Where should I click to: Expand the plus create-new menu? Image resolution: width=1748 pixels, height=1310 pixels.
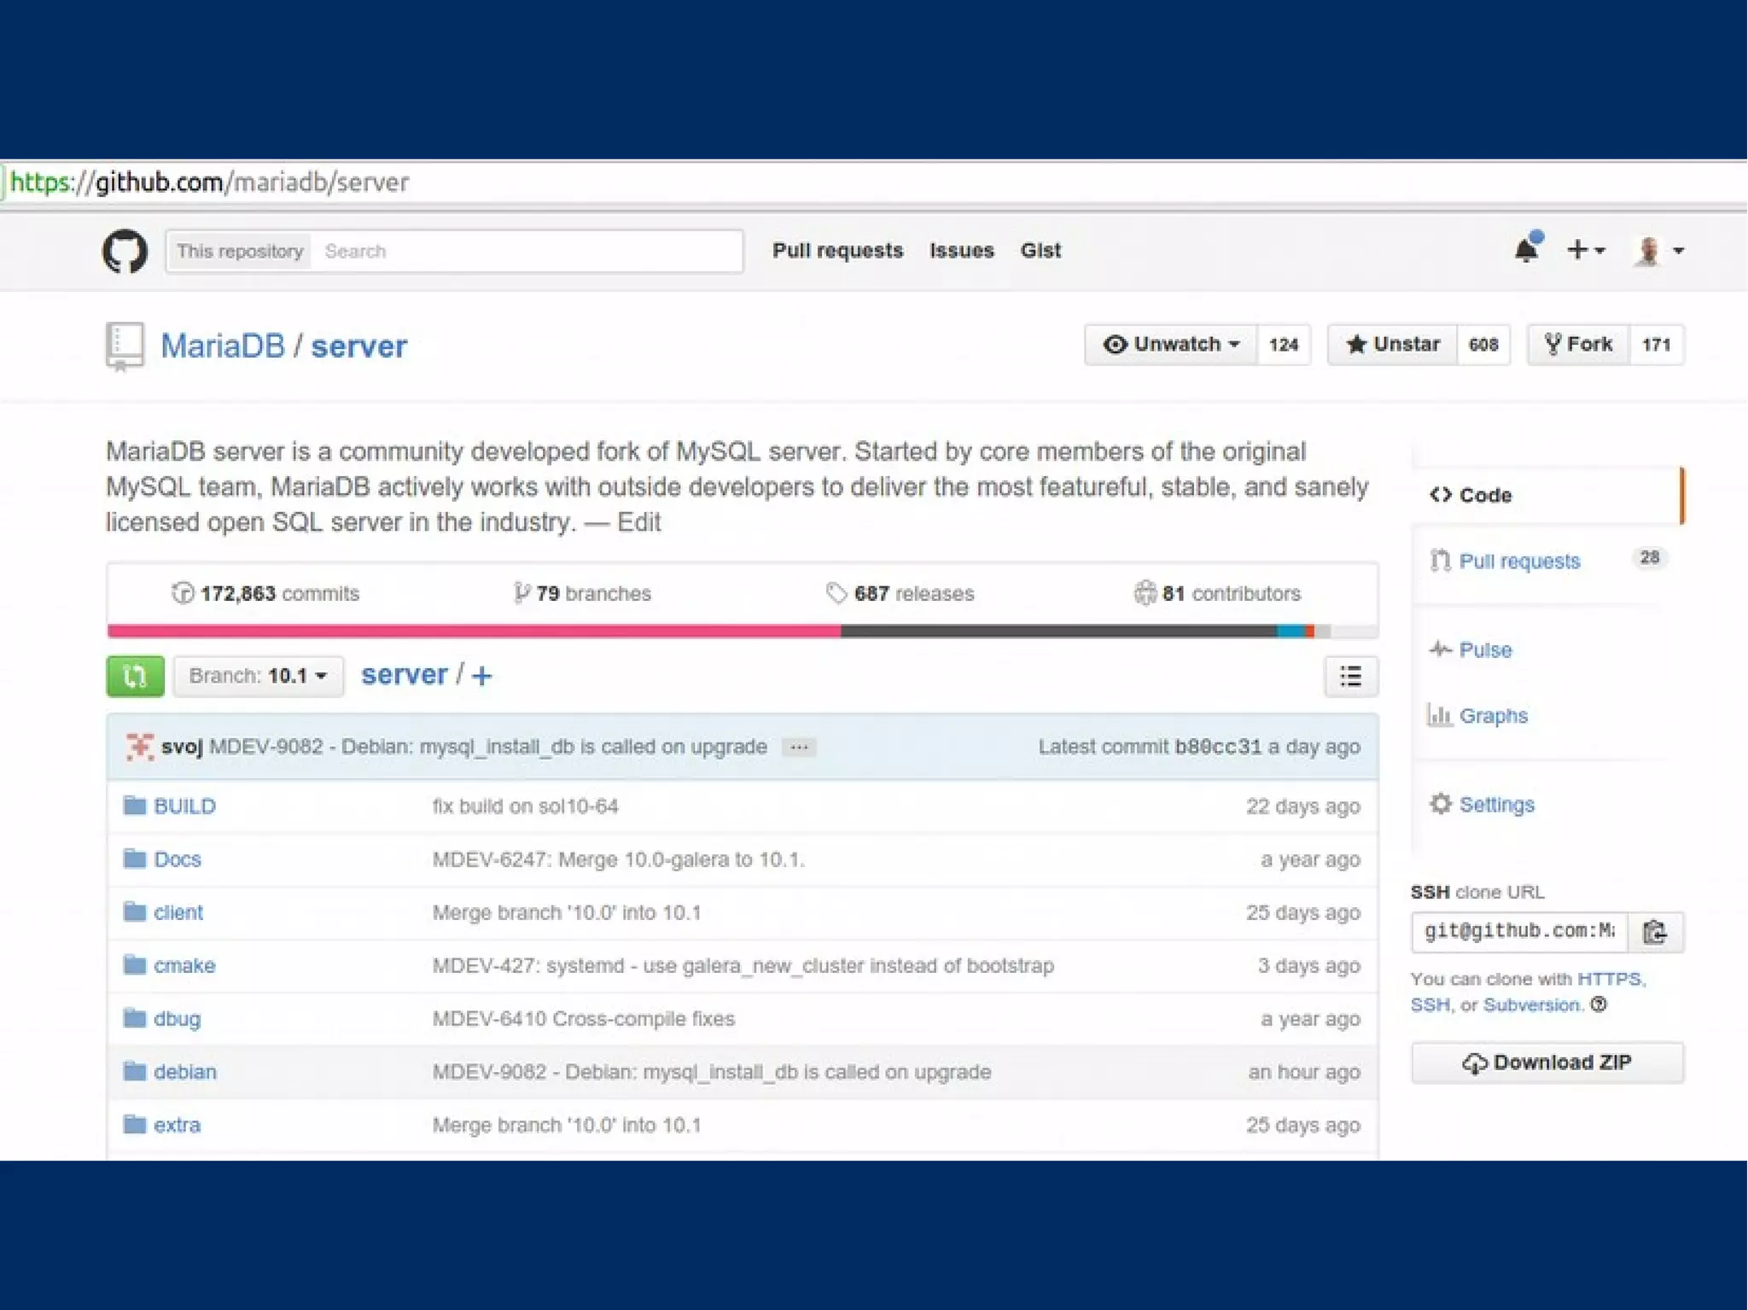coord(1585,250)
